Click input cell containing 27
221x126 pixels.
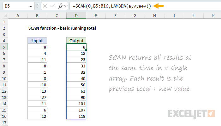[x=37, y=97]
